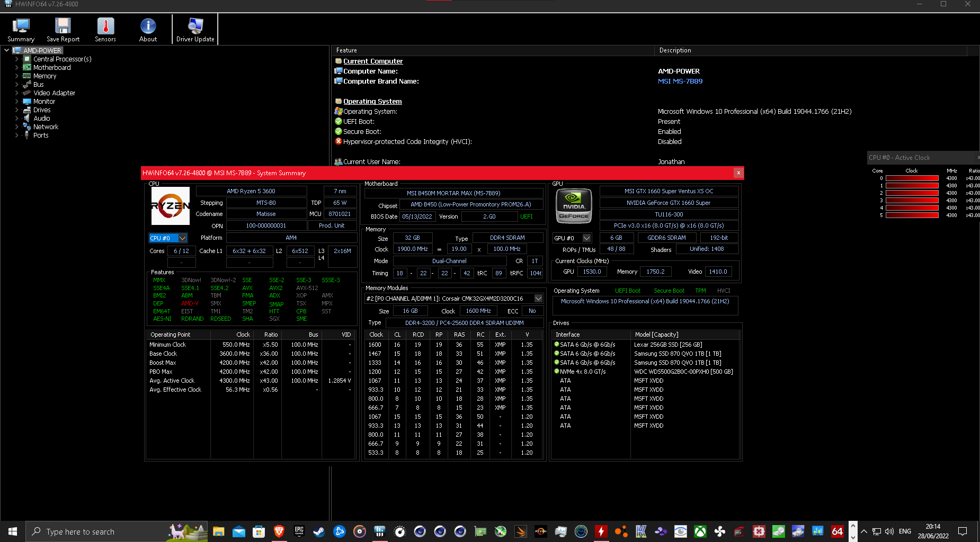
Task: Click the NVIDIA GeForce logo in the GPU panel
Action: coord(574,206)
